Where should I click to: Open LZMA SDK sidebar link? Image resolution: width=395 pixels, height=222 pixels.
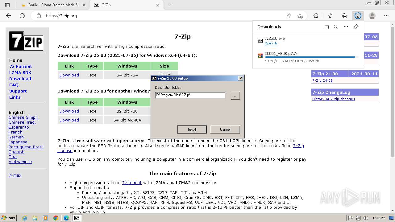pos(20,72)
